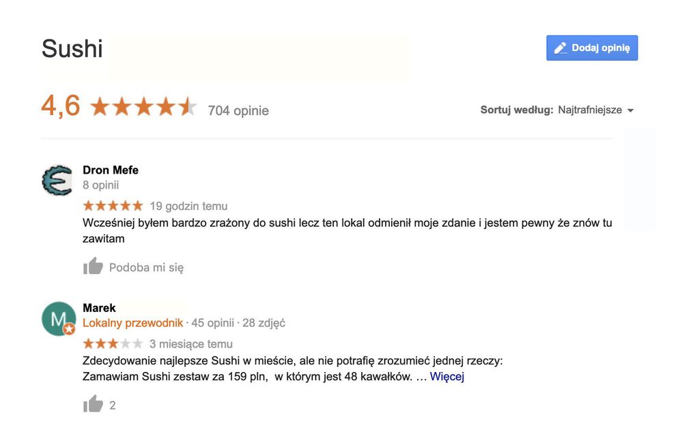
Task: Click the fifth star in the overall 4,6 rating
Action: point(184,107)
